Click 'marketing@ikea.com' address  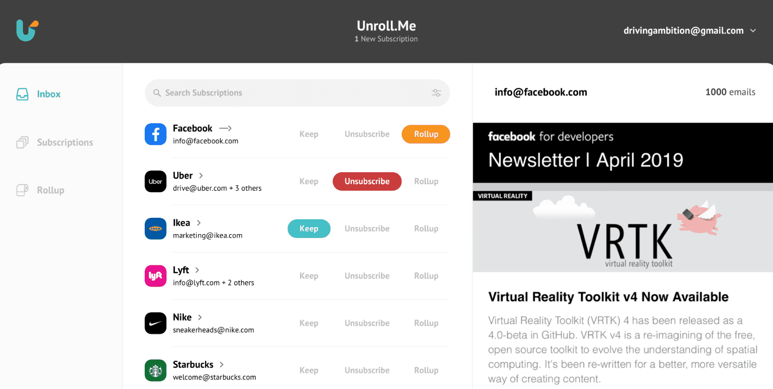click(x=208, y=236)
